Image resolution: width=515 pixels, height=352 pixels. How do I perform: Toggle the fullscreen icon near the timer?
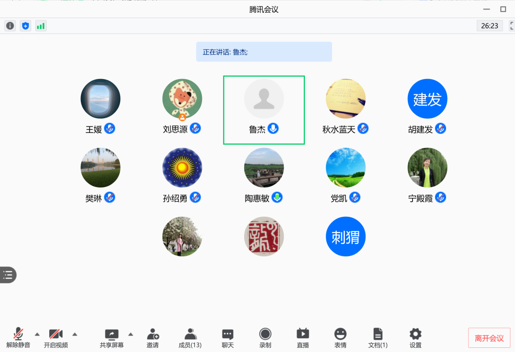click(x=511, y=26)
